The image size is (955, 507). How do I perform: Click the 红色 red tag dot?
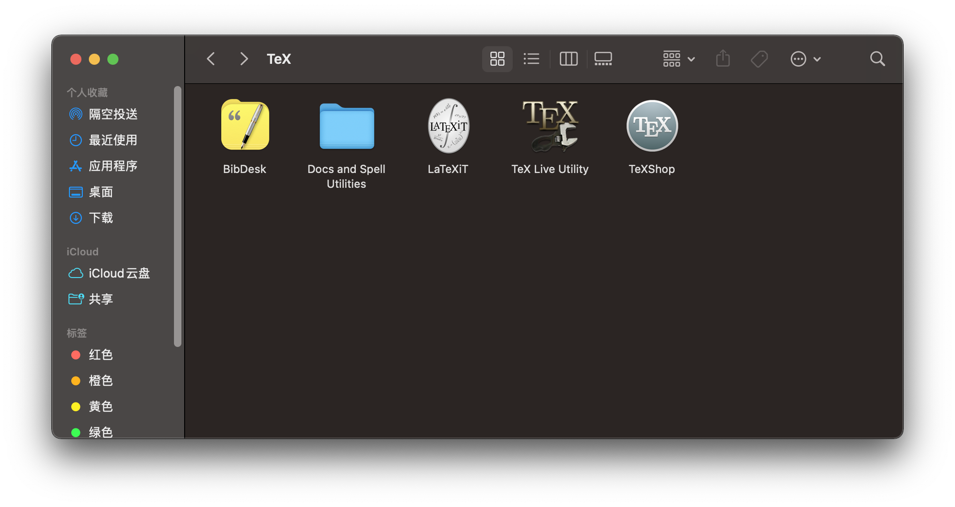[x=76, y=355]
